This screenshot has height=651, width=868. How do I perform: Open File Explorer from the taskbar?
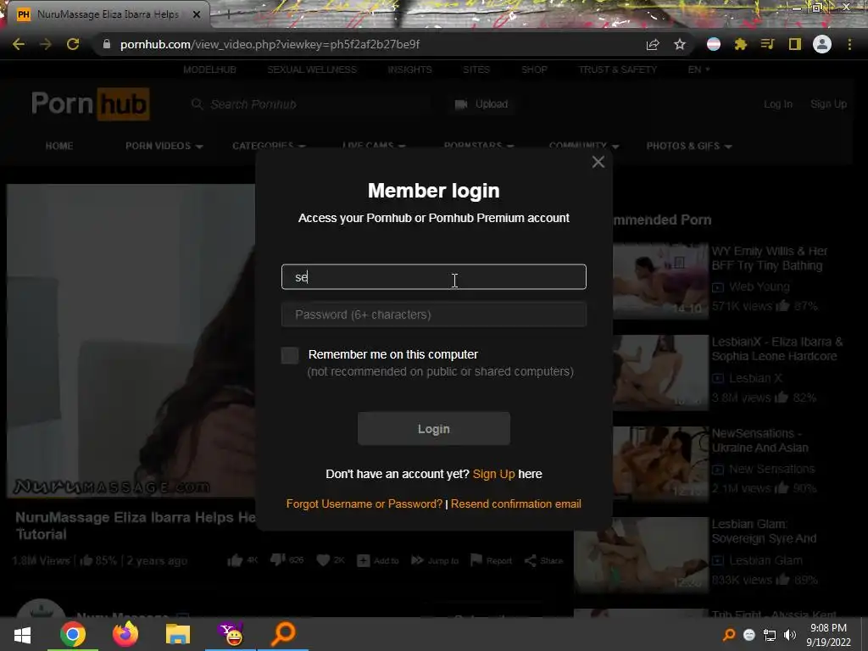[178, 634]
